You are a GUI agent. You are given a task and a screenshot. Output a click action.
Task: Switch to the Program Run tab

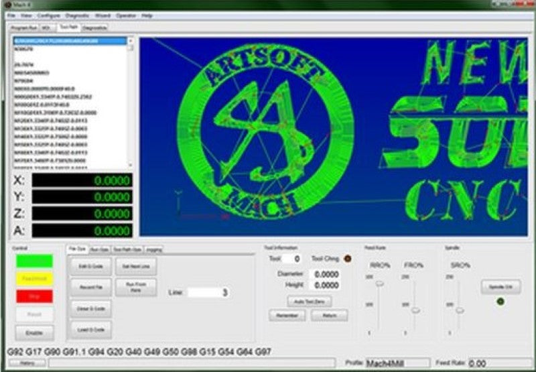pos(23,28)
